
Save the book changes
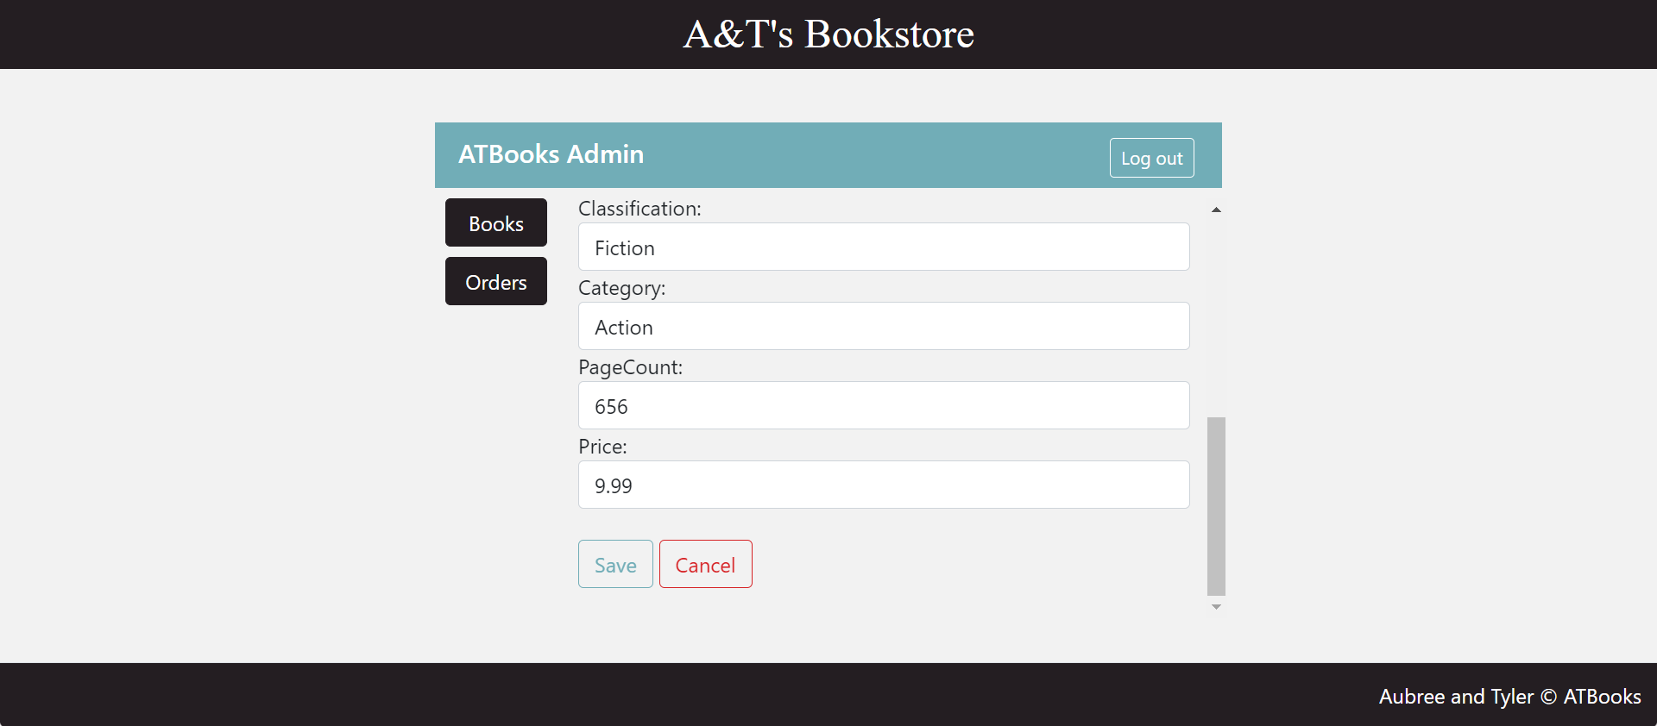click(615, 564)
